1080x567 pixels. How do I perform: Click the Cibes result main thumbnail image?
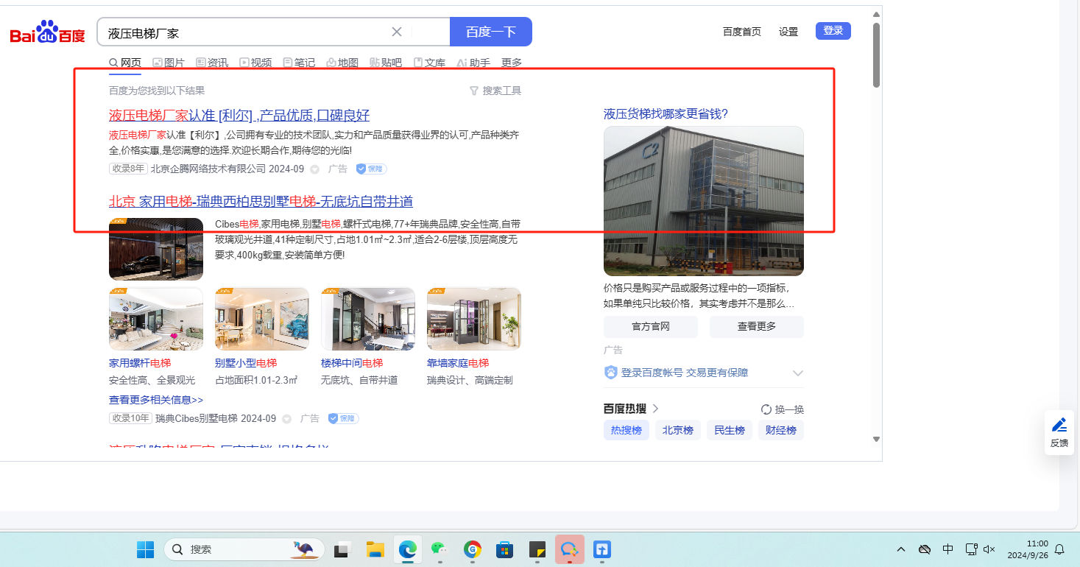click(156, 249)
